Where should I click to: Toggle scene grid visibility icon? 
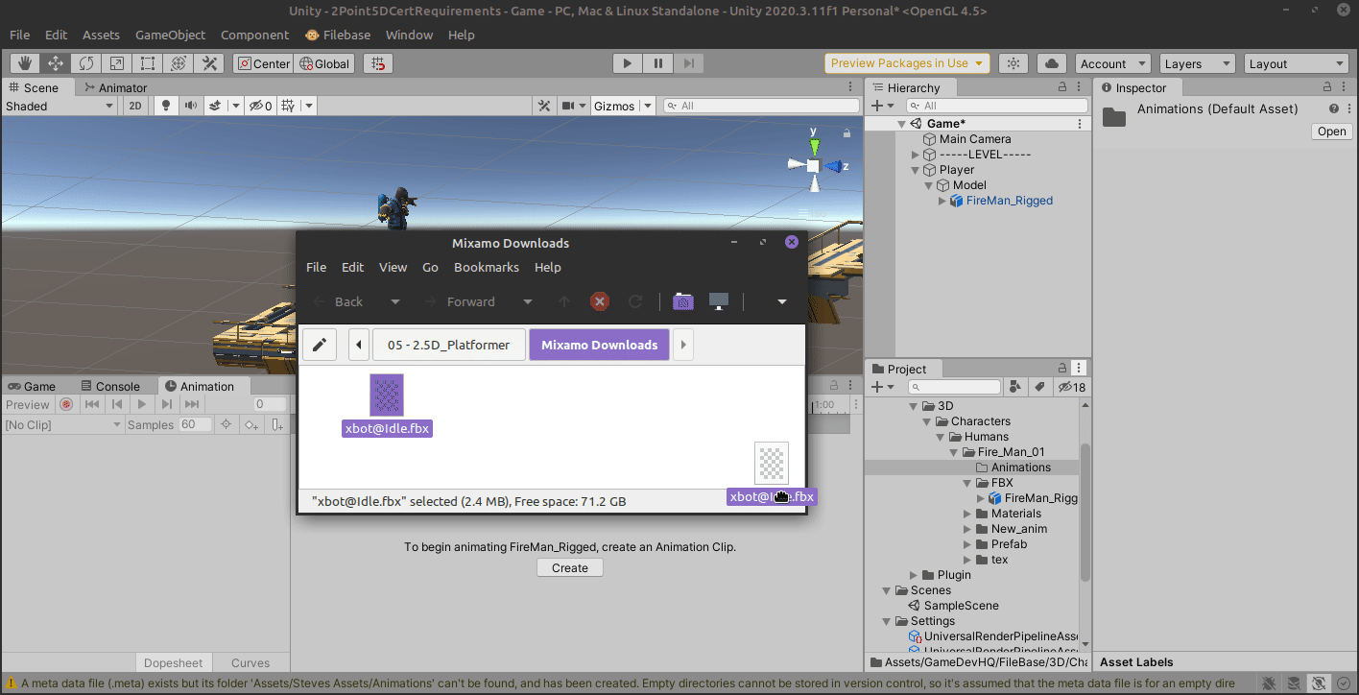pyautogui.click(x=289, y=106)
